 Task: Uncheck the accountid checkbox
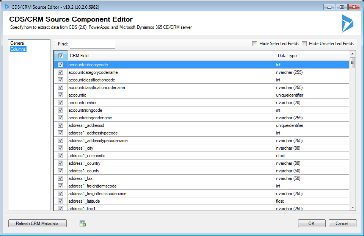[60, 95]
